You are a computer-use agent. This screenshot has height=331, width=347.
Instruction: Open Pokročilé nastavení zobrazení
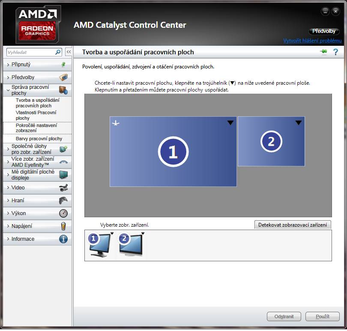[x=36, y=128]
